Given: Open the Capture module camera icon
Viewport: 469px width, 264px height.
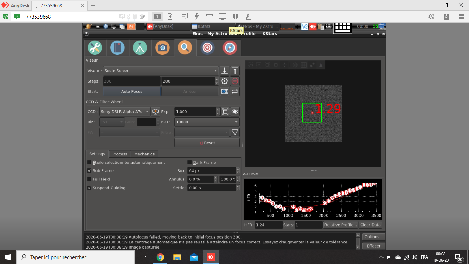Looking at the screenshot, I should [162, 48].
